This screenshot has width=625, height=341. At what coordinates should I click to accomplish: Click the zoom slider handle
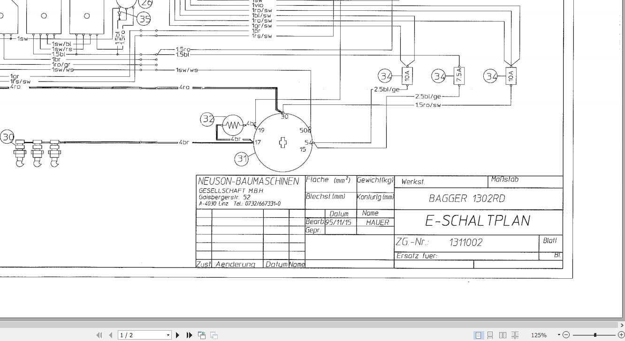pyautogui.click(x=595, y=335)
